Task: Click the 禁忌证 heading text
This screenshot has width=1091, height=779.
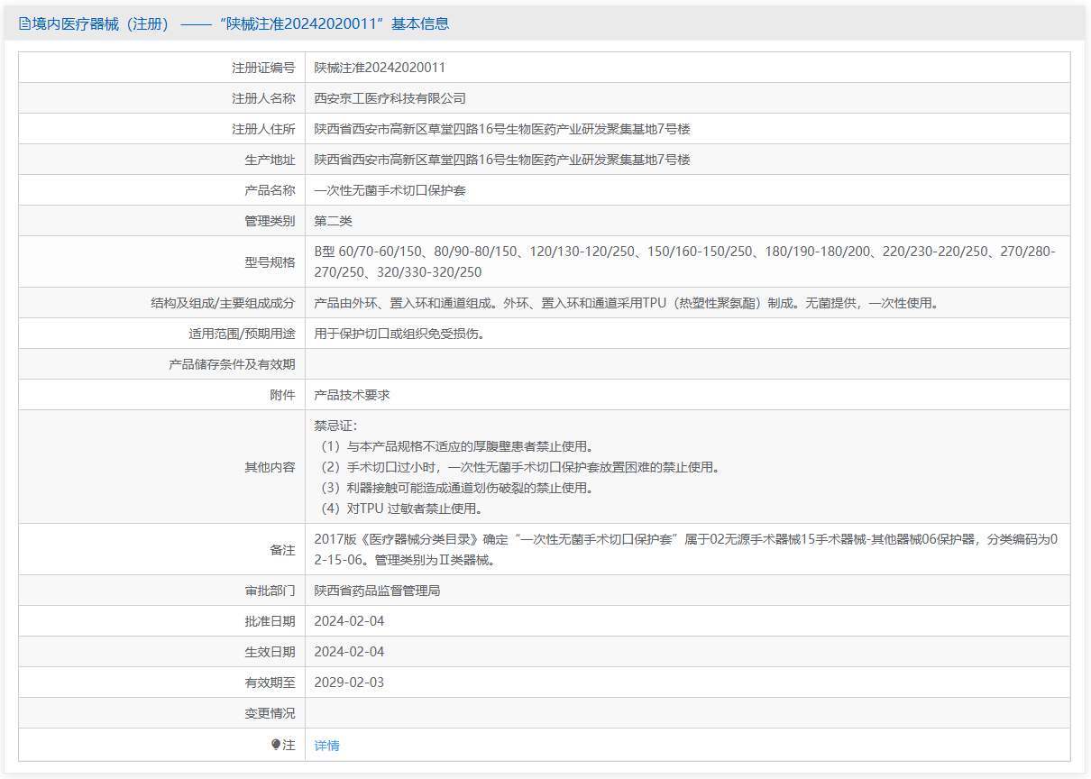Action: (336, 426)
